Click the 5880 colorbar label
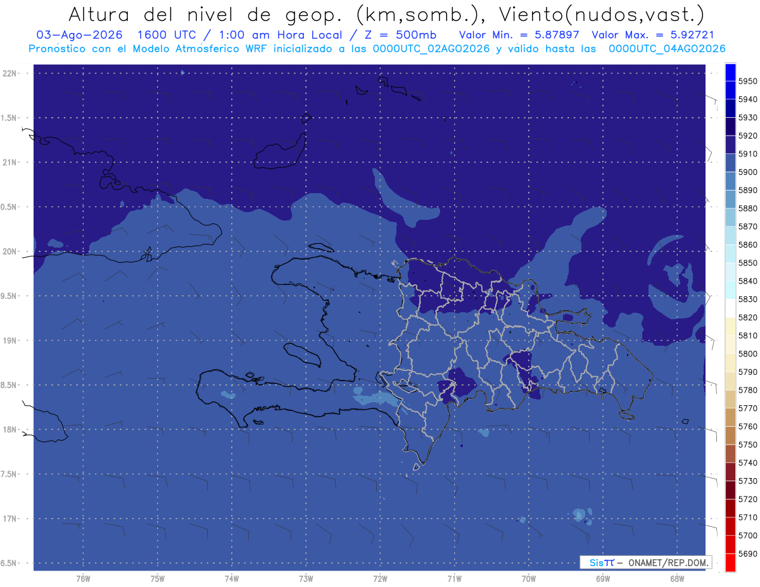The width and height of the screenshot is (760, 587). 747,208
